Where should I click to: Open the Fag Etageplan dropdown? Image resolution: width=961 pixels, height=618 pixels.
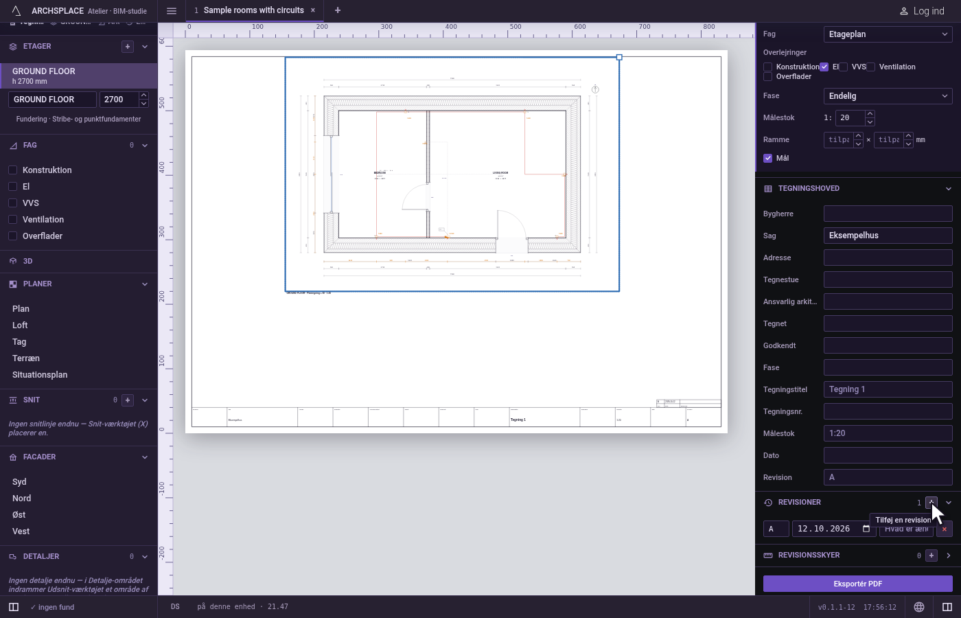888,34
